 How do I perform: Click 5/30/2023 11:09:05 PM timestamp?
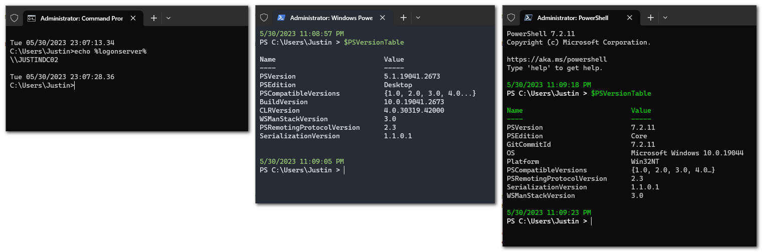[x=302, y=161]
